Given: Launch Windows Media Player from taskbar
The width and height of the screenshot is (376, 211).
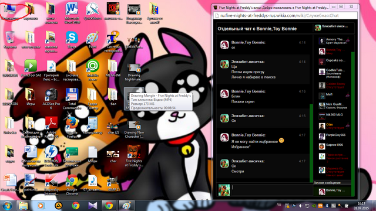Looking at the screenshot, I should tap(41, 206).
